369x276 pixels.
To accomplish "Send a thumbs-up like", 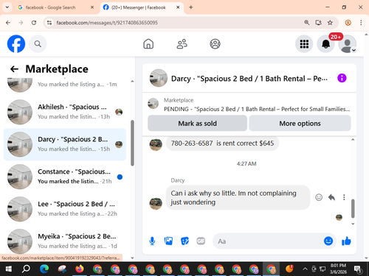I will [x=346, y=241].
